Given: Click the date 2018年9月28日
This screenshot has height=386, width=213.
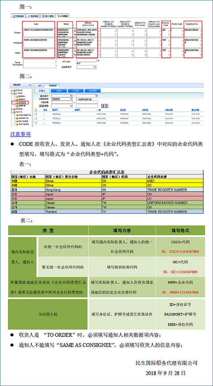Looking at the screenshot, I should coord(166,373).
